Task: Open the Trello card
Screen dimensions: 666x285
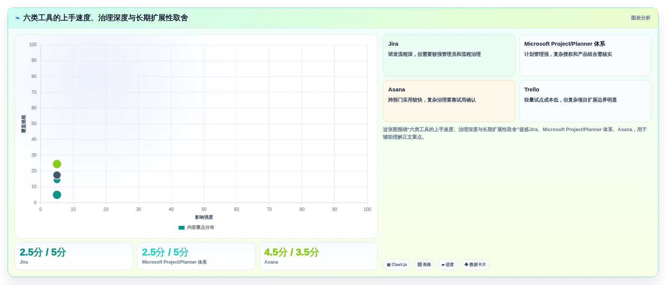Action: tap(585, 101)
